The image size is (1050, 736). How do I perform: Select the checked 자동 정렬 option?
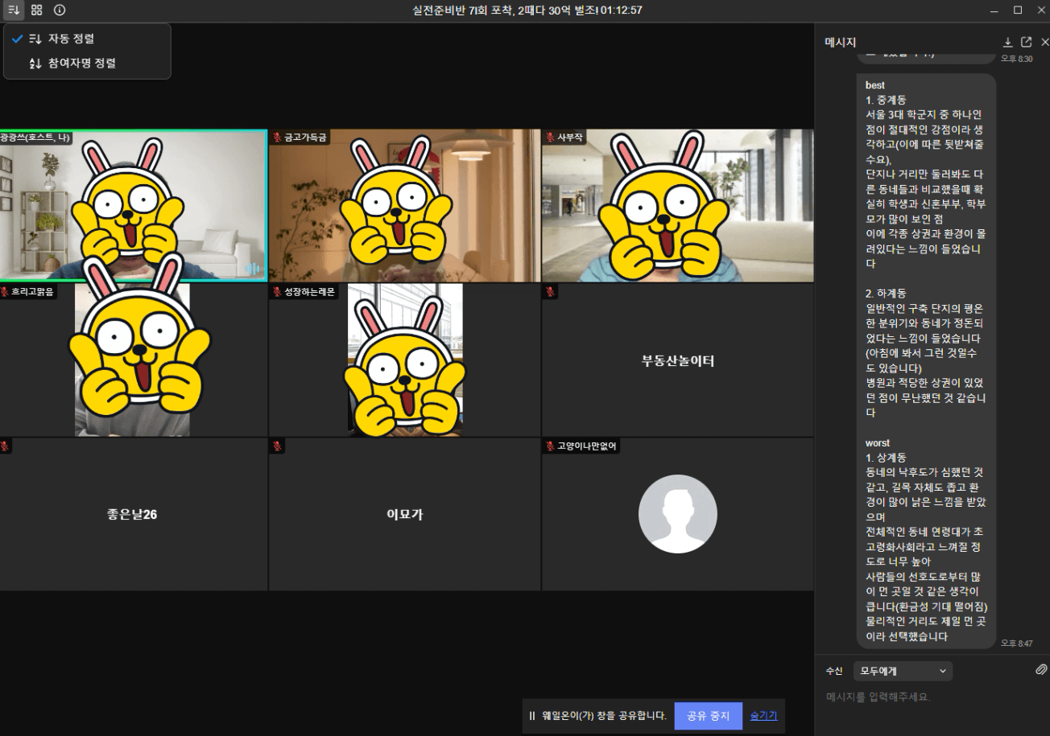(x=71, y=39)
